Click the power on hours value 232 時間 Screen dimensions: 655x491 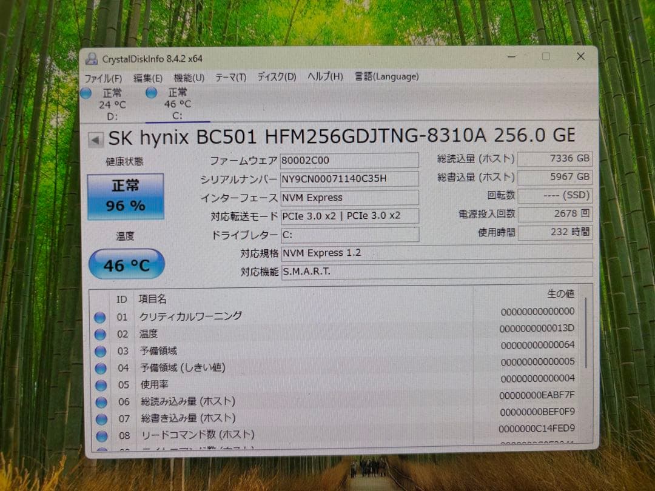pyautogui.click(x=555, y=232)
